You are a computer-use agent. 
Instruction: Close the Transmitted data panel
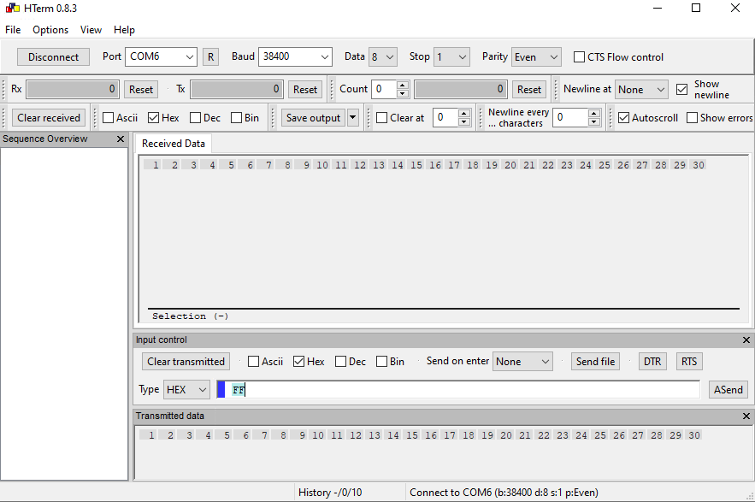746,416
